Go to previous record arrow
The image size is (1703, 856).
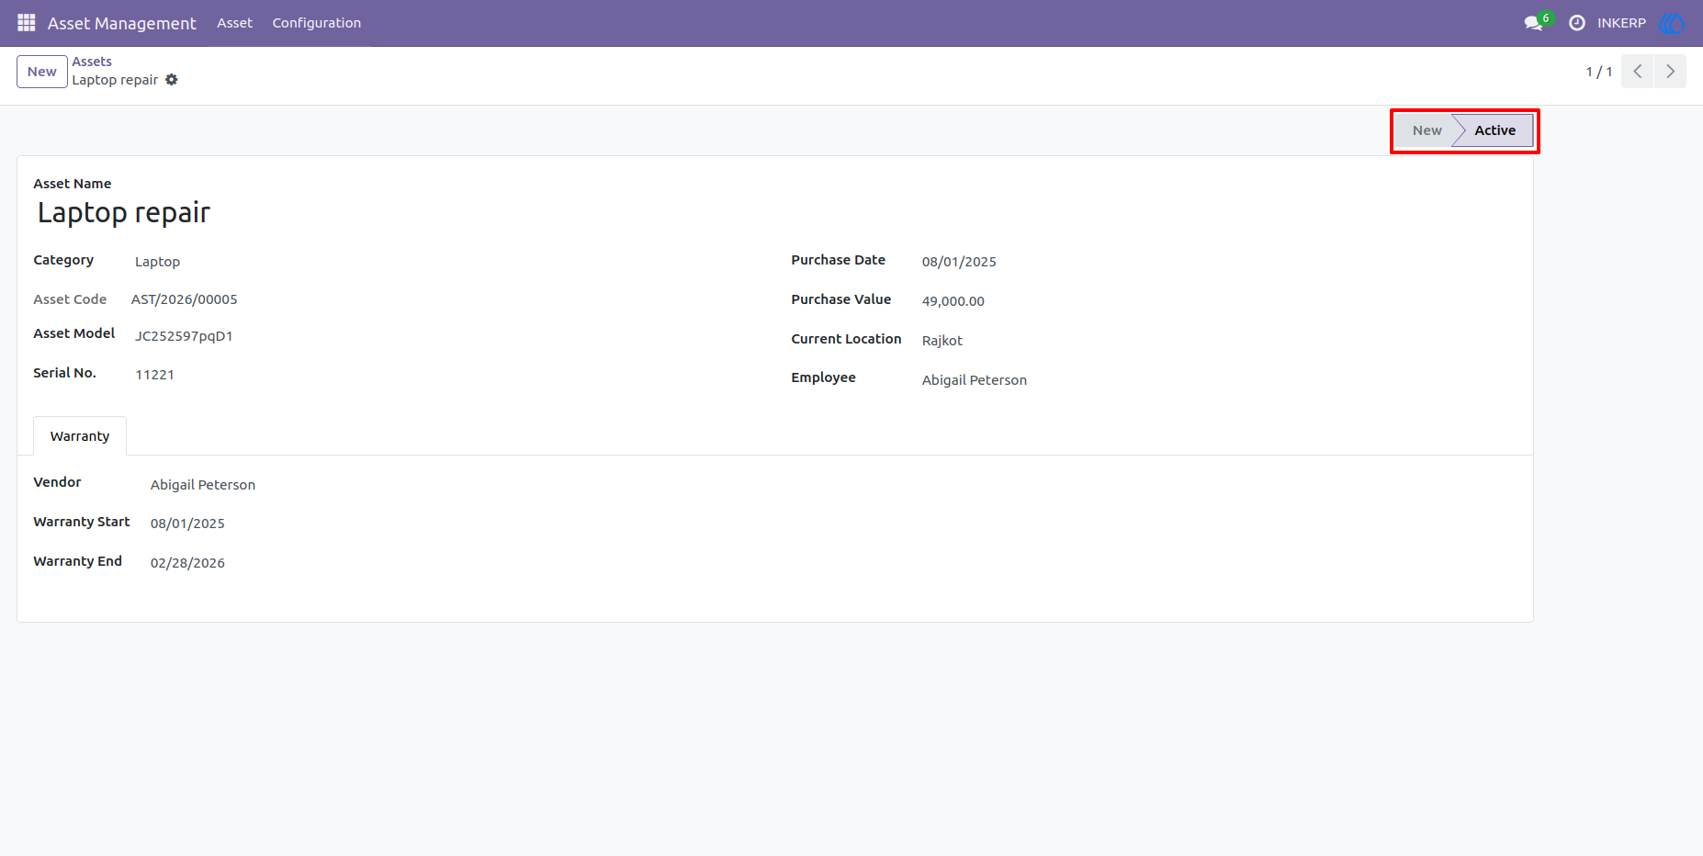(1638, 72)
